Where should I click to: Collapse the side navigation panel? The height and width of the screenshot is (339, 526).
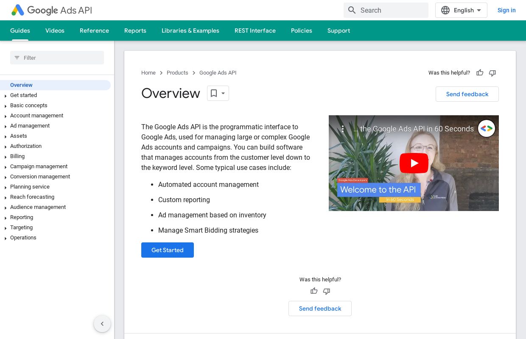(102, 324)
